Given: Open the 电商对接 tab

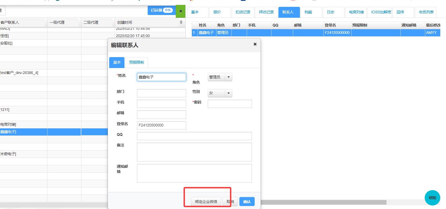Looking at the screenshot, I should [x=356, y=12].
